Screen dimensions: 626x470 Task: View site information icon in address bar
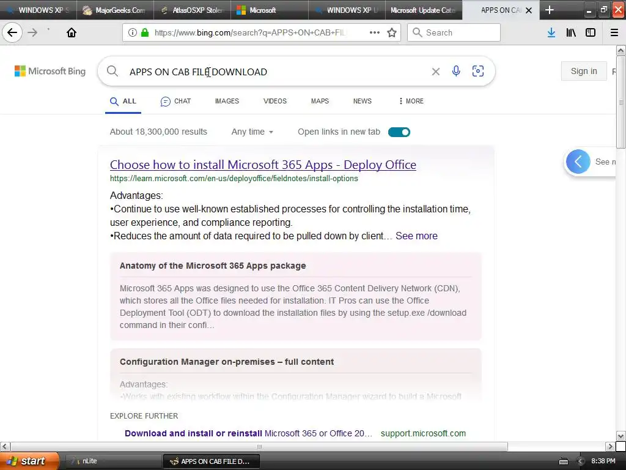133,32
